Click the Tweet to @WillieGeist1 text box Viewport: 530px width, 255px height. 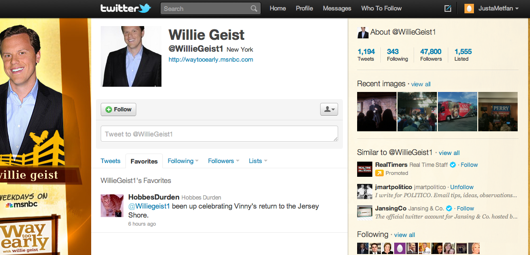click(219, 134)
